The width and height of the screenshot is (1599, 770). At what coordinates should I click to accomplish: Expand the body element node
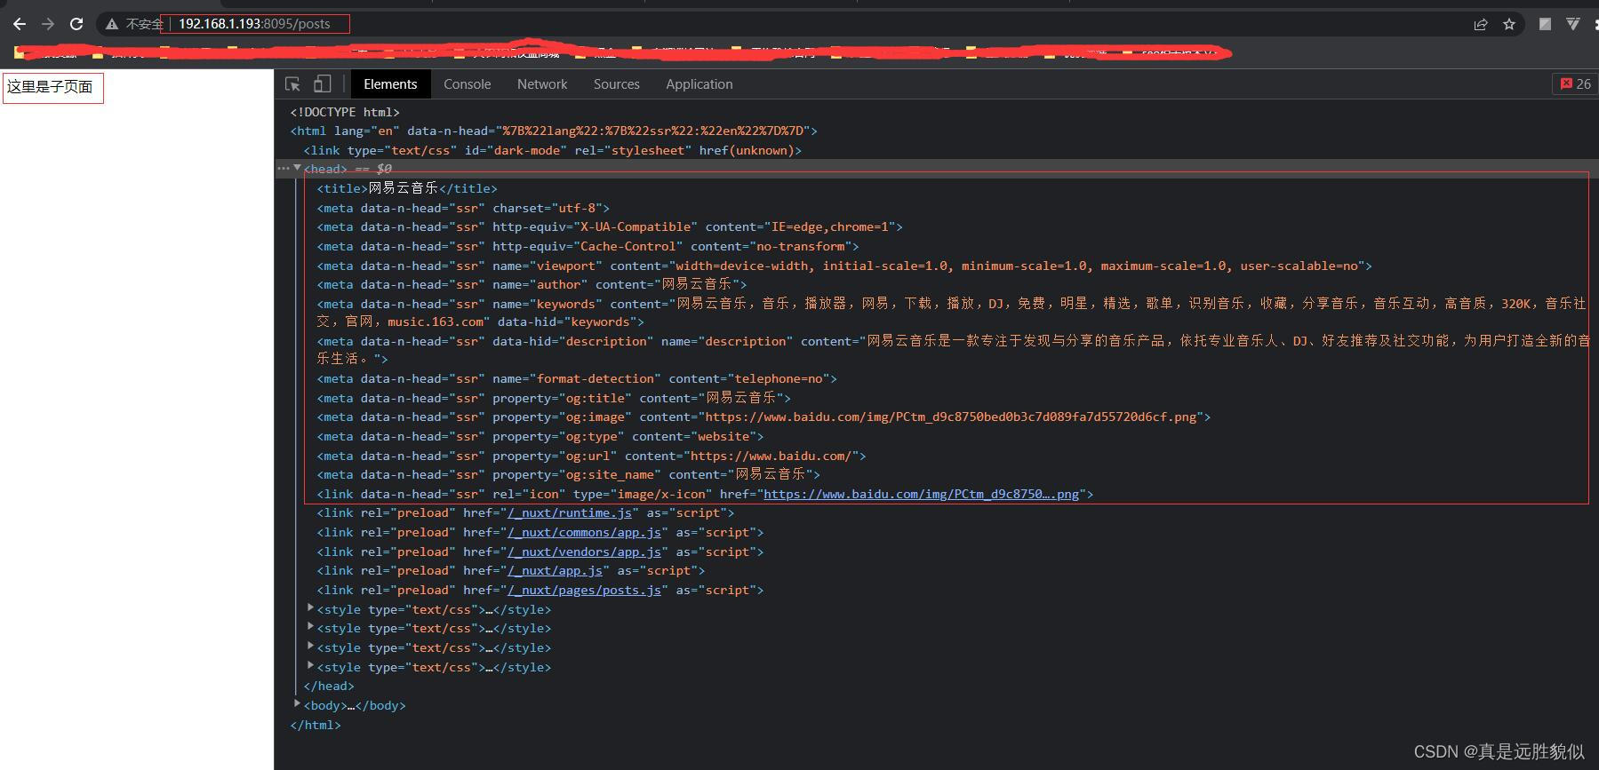tap(297, 704)
